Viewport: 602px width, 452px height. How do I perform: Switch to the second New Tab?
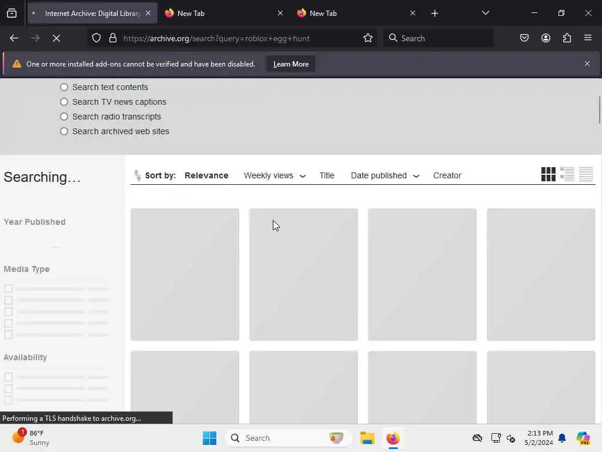[356, 13]
